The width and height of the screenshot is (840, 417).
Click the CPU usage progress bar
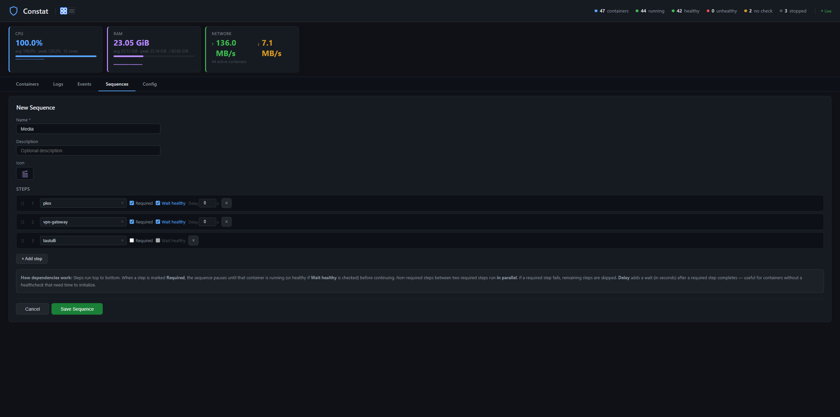(x=56, y=56)
